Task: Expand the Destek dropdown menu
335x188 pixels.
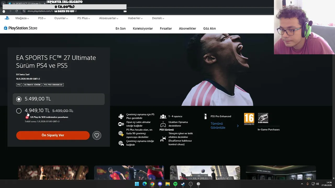Action: (x=158, y=18)
